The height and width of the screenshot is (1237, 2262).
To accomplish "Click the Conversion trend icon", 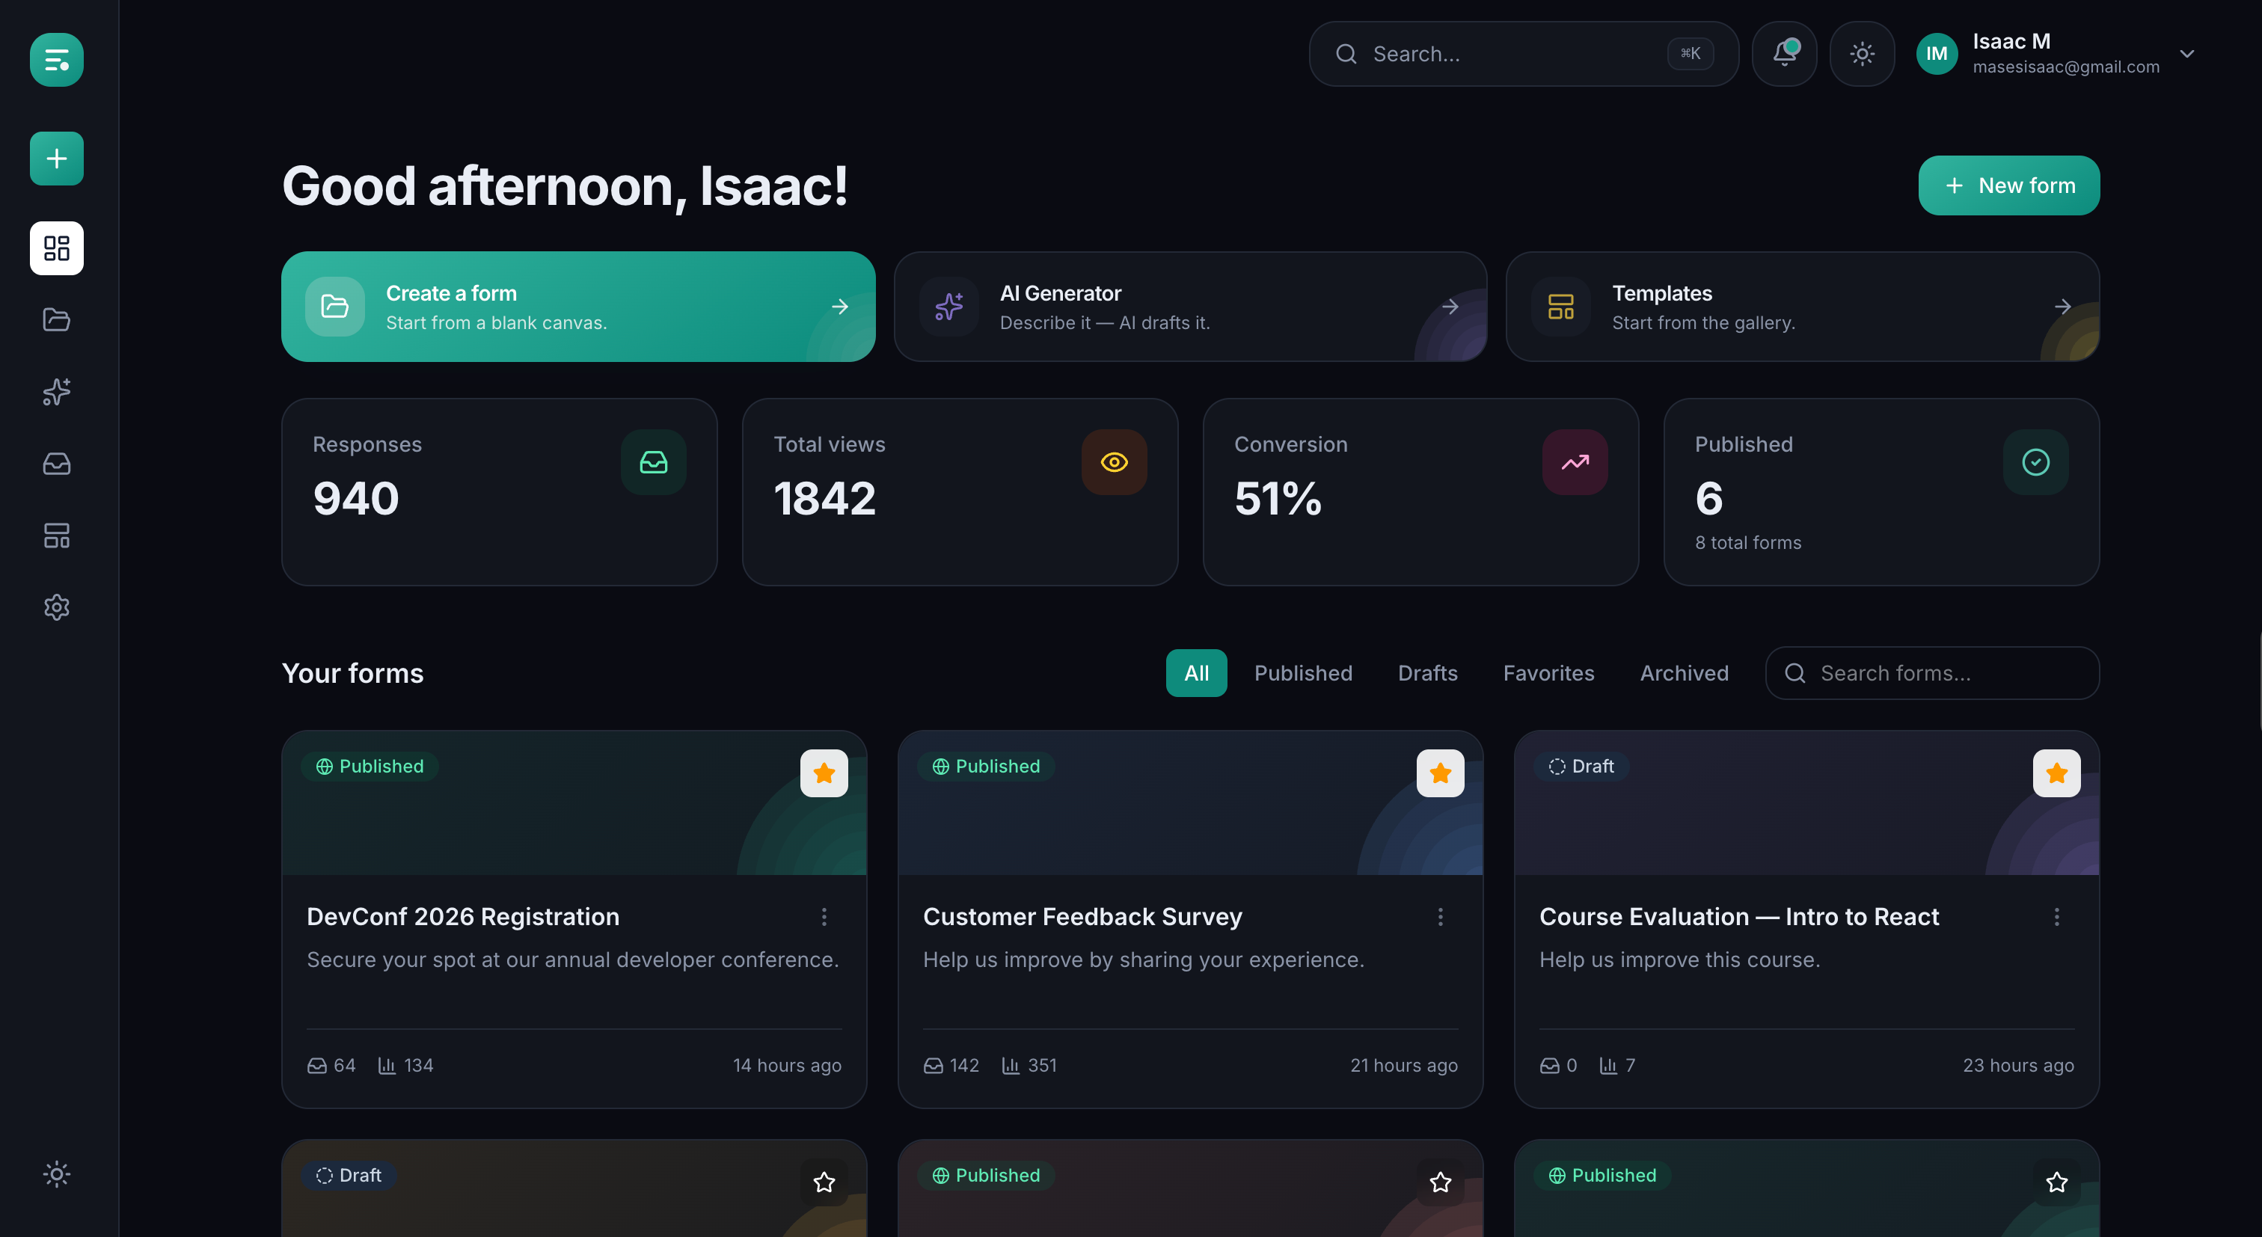I will coord(1575,461).
